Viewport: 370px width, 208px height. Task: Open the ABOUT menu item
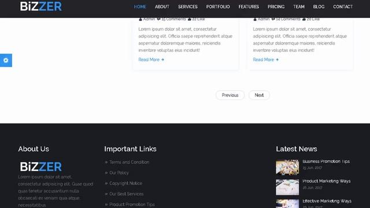tap(162, 7)
